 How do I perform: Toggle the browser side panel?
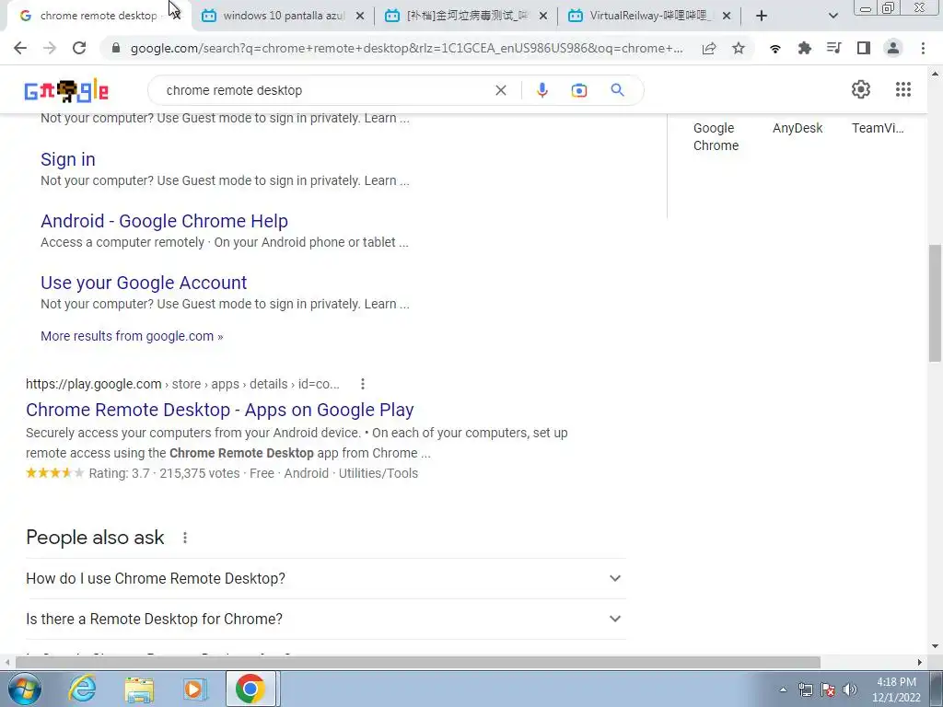864,49
